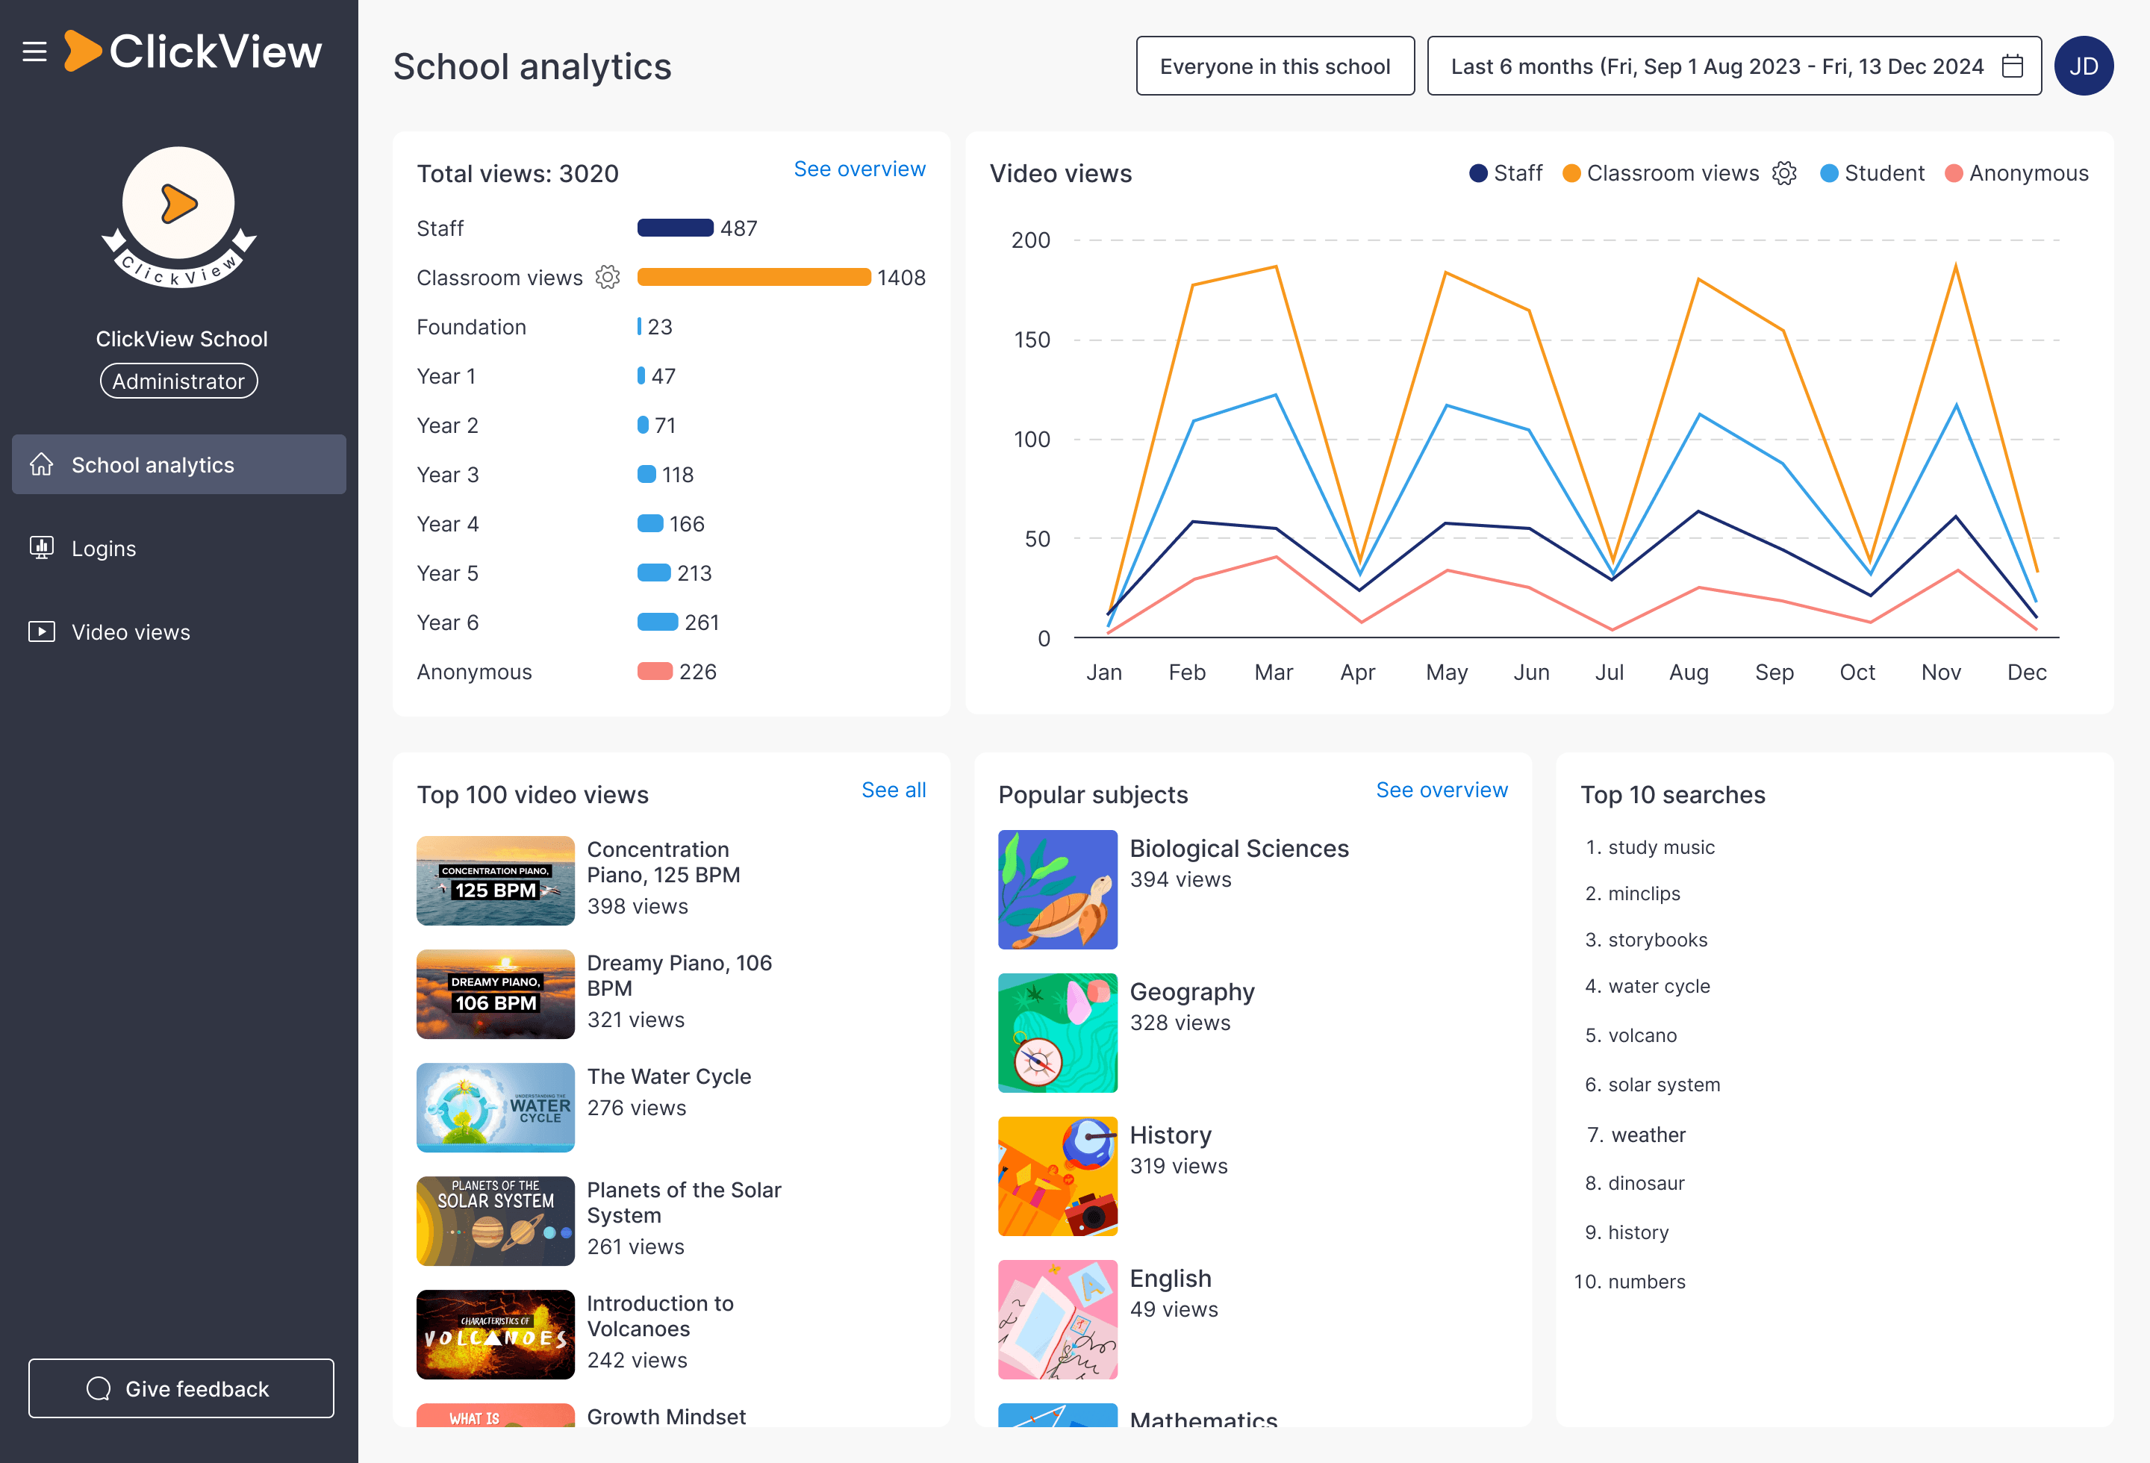The height and width of the screenshot is (1463, 2150).
Task: Click the orange Classroom views bar
Action: [754, 278]
